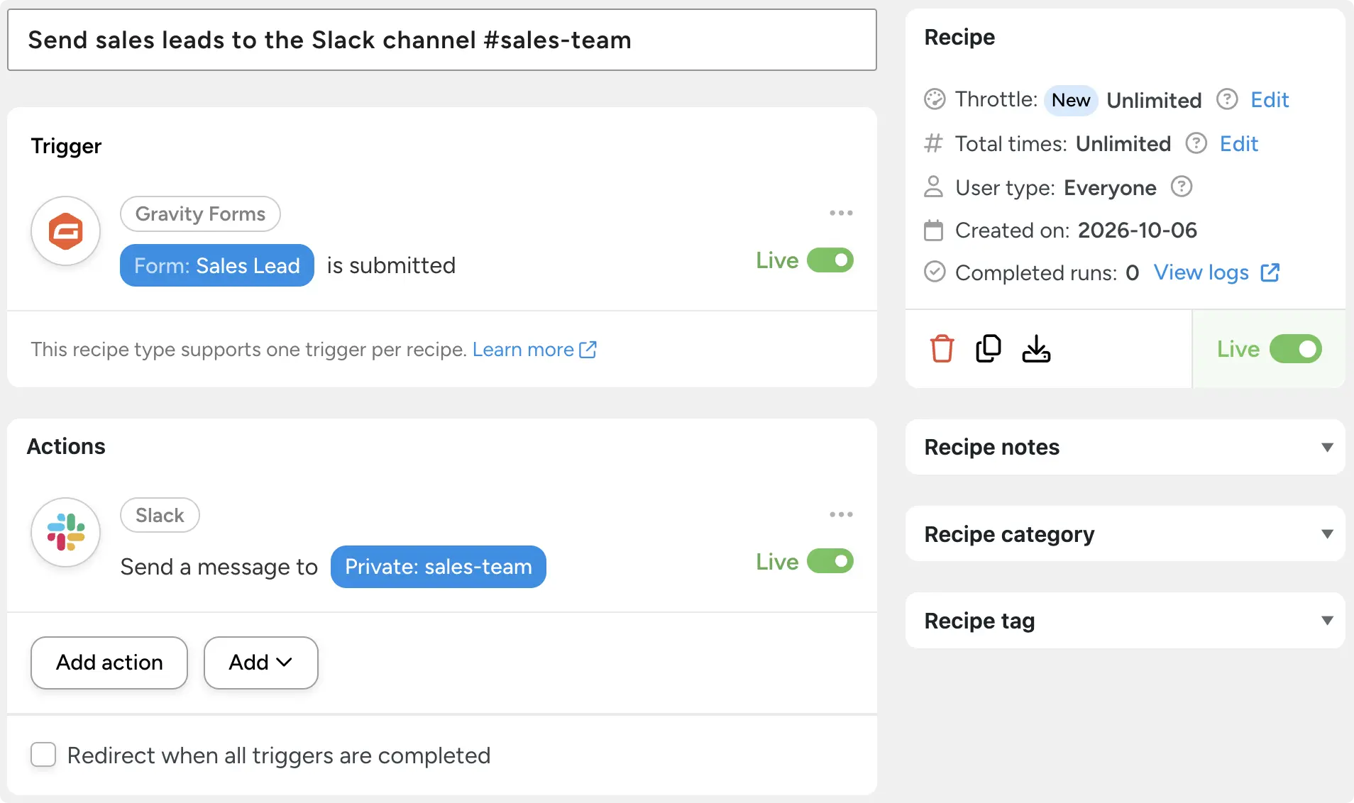Click the Completed runs checkmark icon
Viewport: 1354px width, 803px height.
click(935, 272)
